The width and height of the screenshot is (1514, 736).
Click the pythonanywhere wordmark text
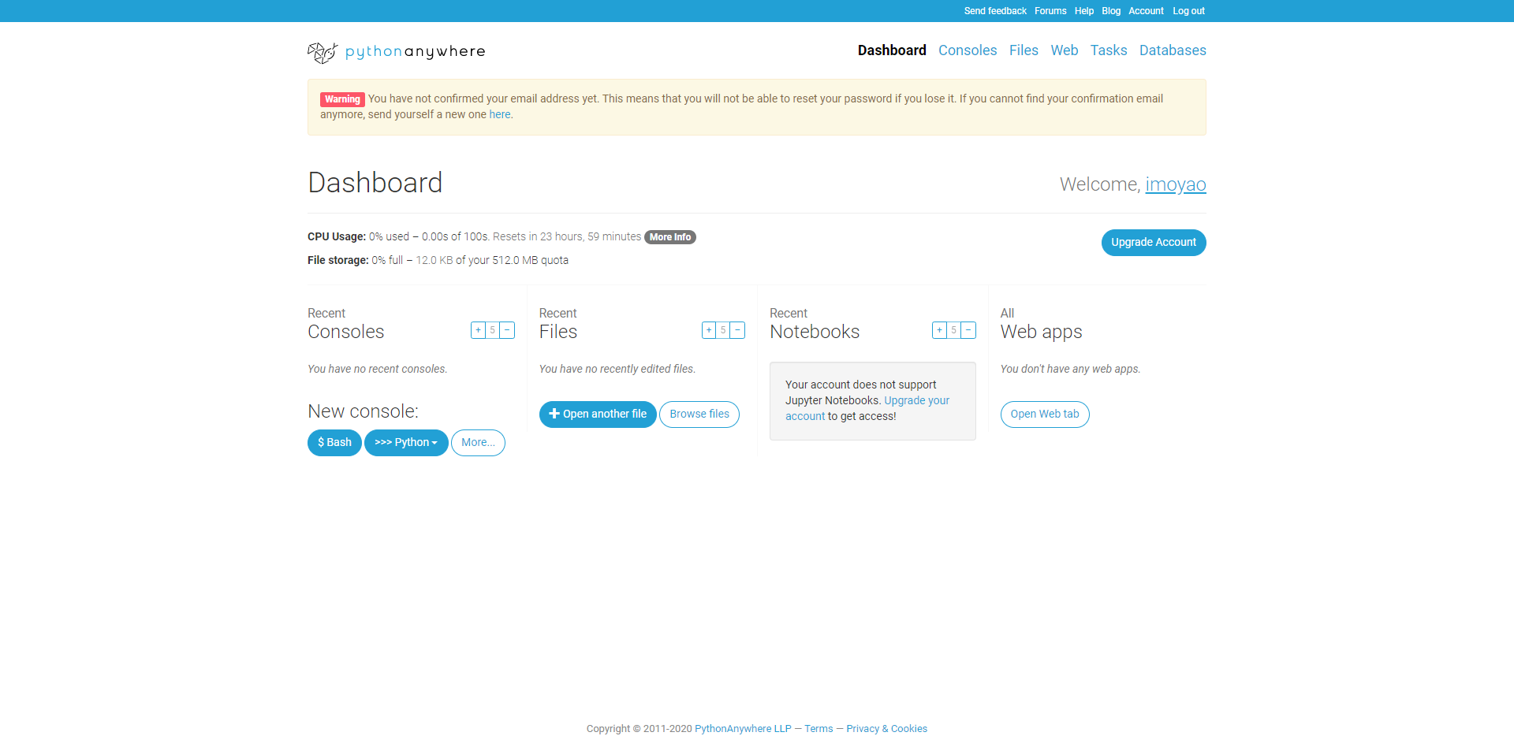point(415,52)
